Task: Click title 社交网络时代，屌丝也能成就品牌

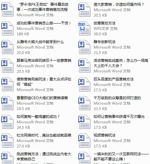Action: coord(44,135)
